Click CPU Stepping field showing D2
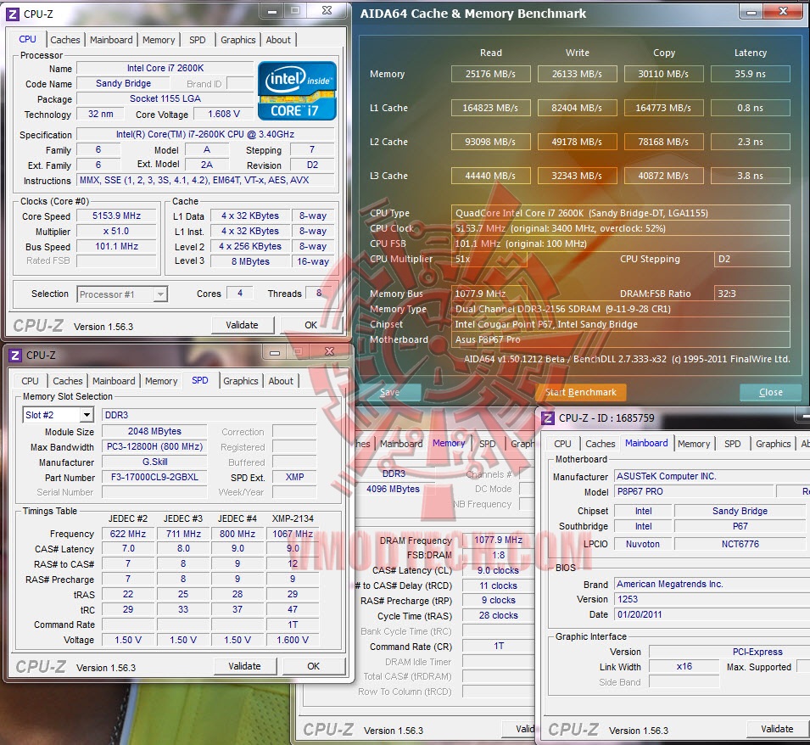The width and height of the screenshot is (810, 745). pos(751,259)
